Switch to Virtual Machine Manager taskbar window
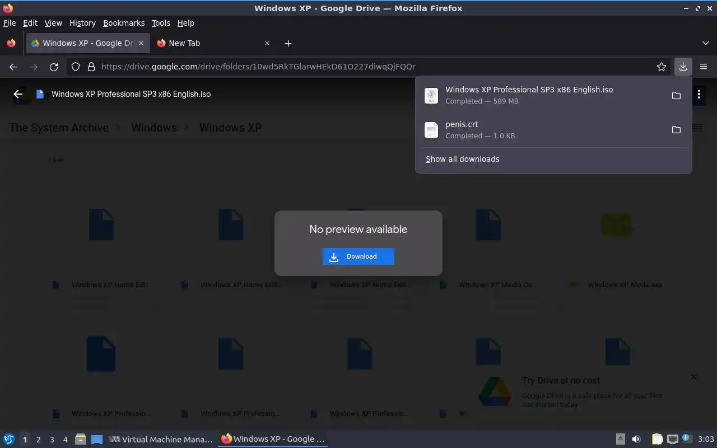This screenshot has height=448, width=717. (x=161, y=439)
